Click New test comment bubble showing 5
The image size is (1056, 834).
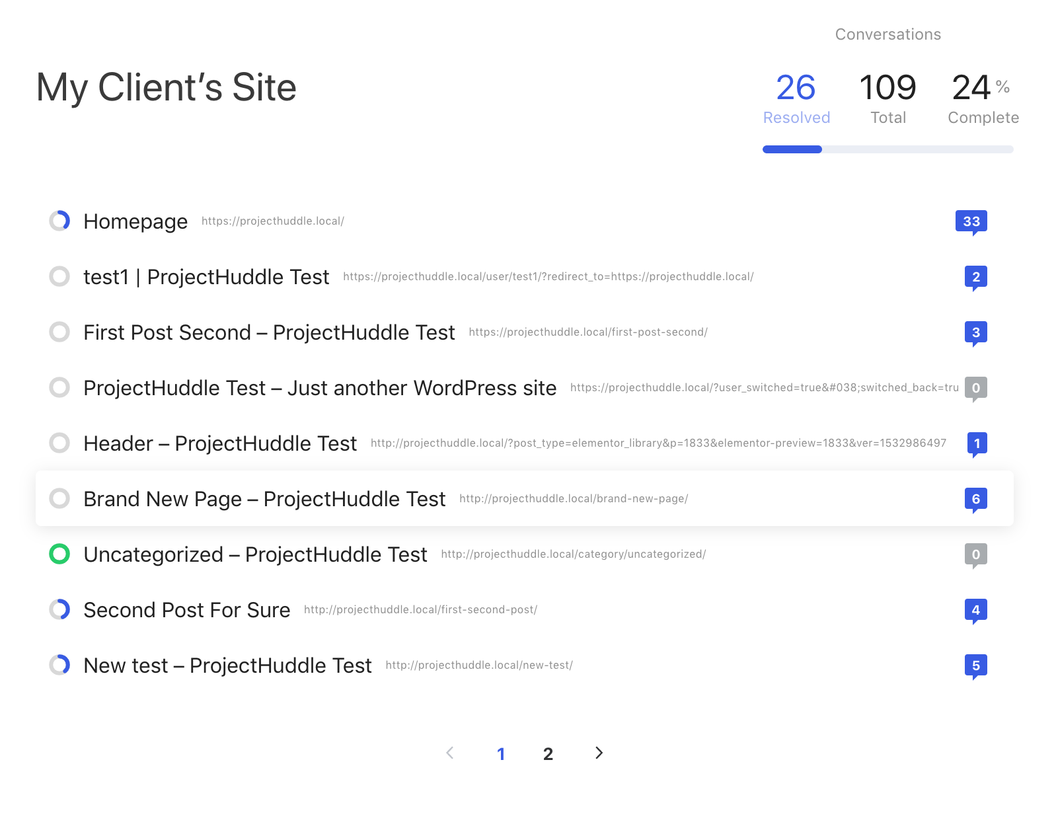pyautogui.click(x=975, y=665)
